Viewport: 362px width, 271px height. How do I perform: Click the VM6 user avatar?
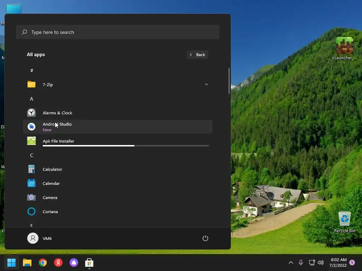click(x=33, y=238)
